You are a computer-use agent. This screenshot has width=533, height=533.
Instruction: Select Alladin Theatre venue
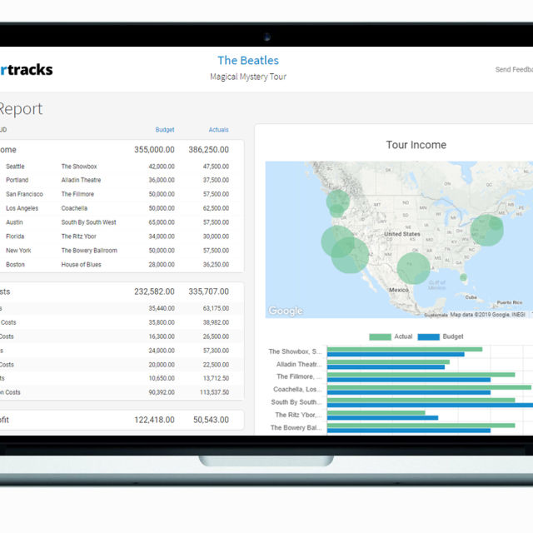click(x=82, y=180)
